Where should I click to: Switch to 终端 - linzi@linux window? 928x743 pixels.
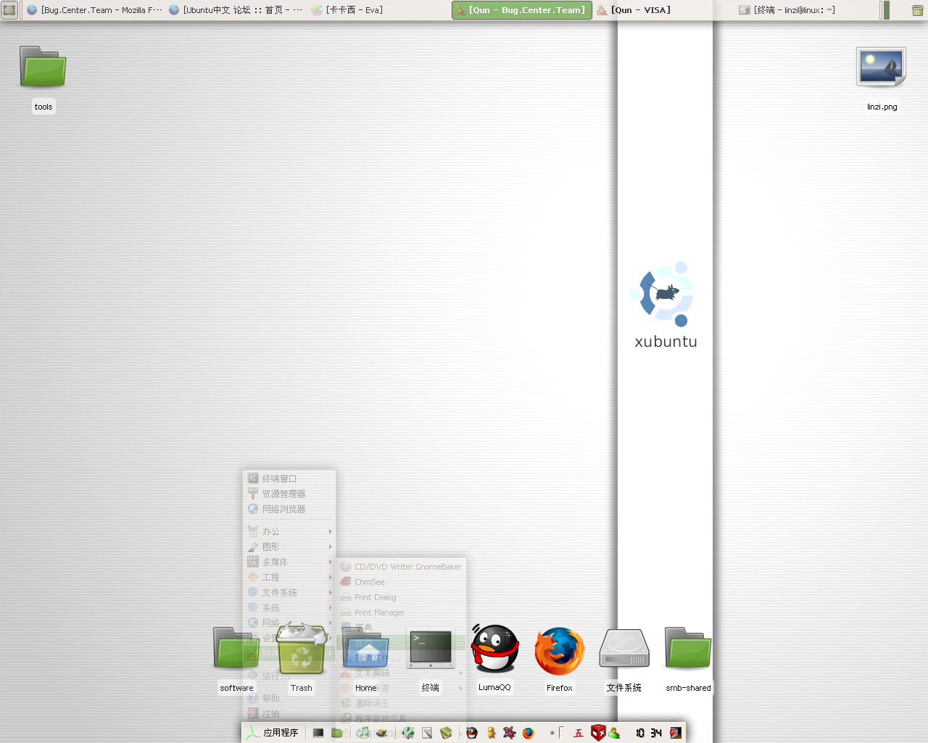pyautogui.click(x=805, y=10)
